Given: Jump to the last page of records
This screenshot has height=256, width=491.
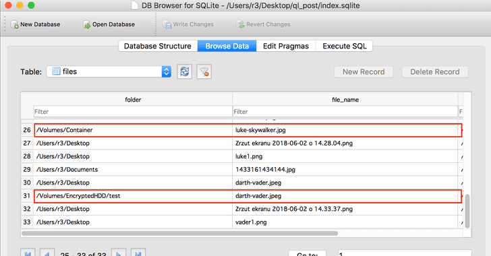Looking at the screenshot, I should click(x=138, y=252).
